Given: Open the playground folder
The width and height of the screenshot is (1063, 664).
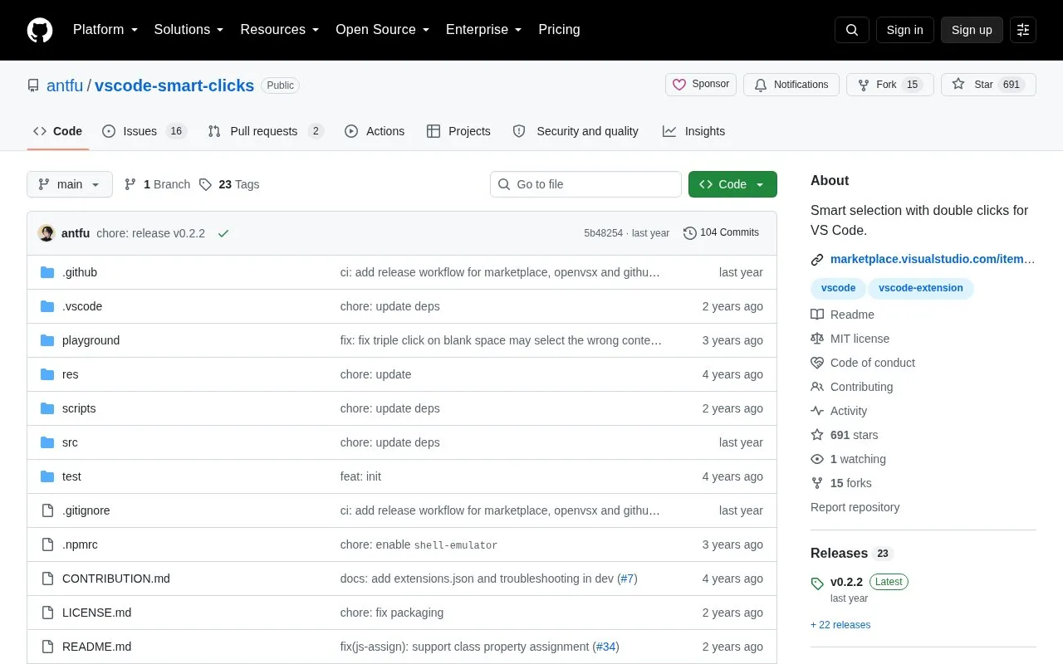Looking at the screenshot, I should coord(91,340).
